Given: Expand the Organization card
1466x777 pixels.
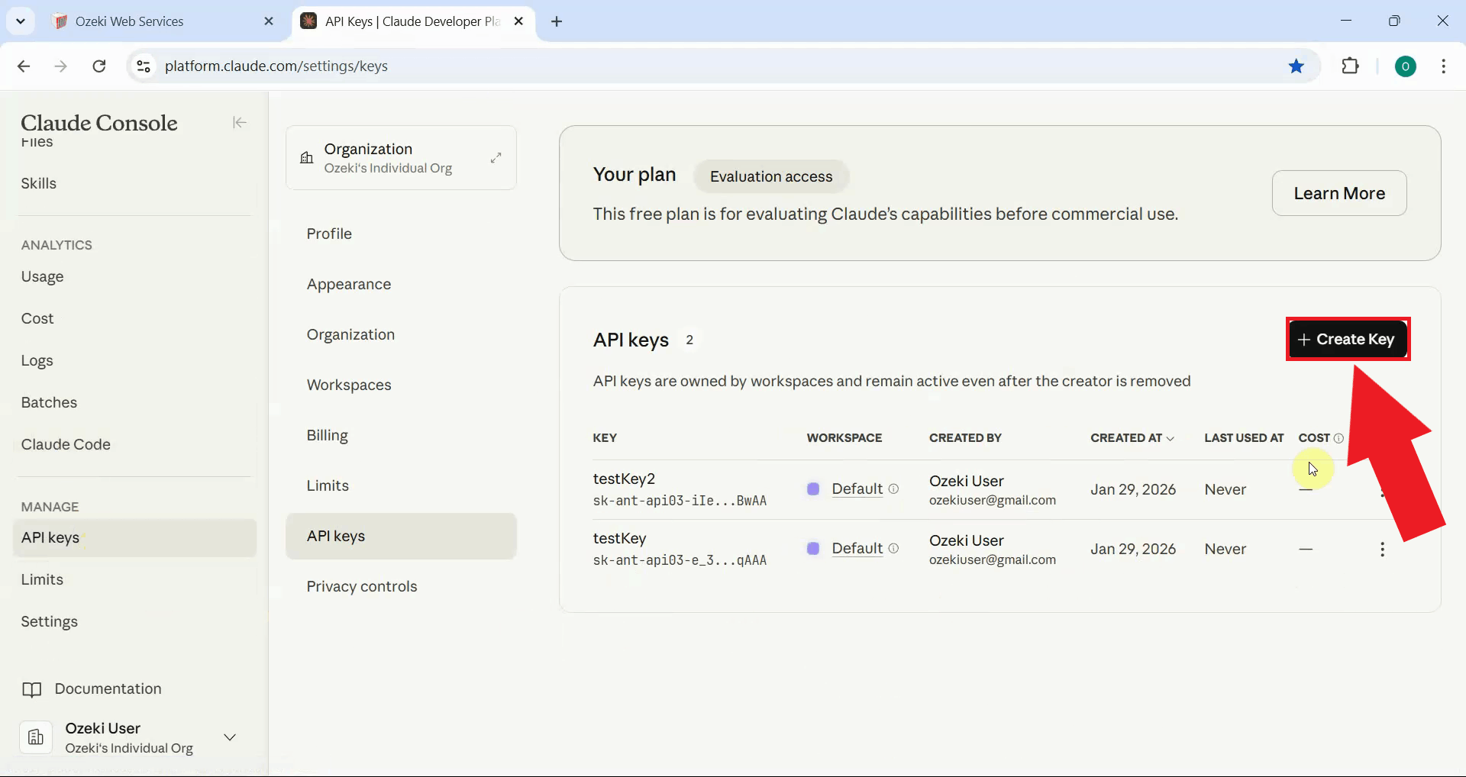Looking at the screenshot, I should (x=496, y=157).
